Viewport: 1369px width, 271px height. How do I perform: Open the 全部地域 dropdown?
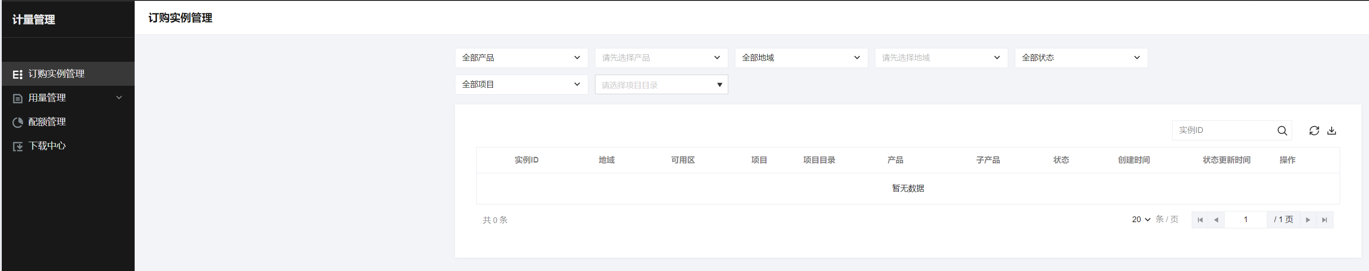point(801,58)
